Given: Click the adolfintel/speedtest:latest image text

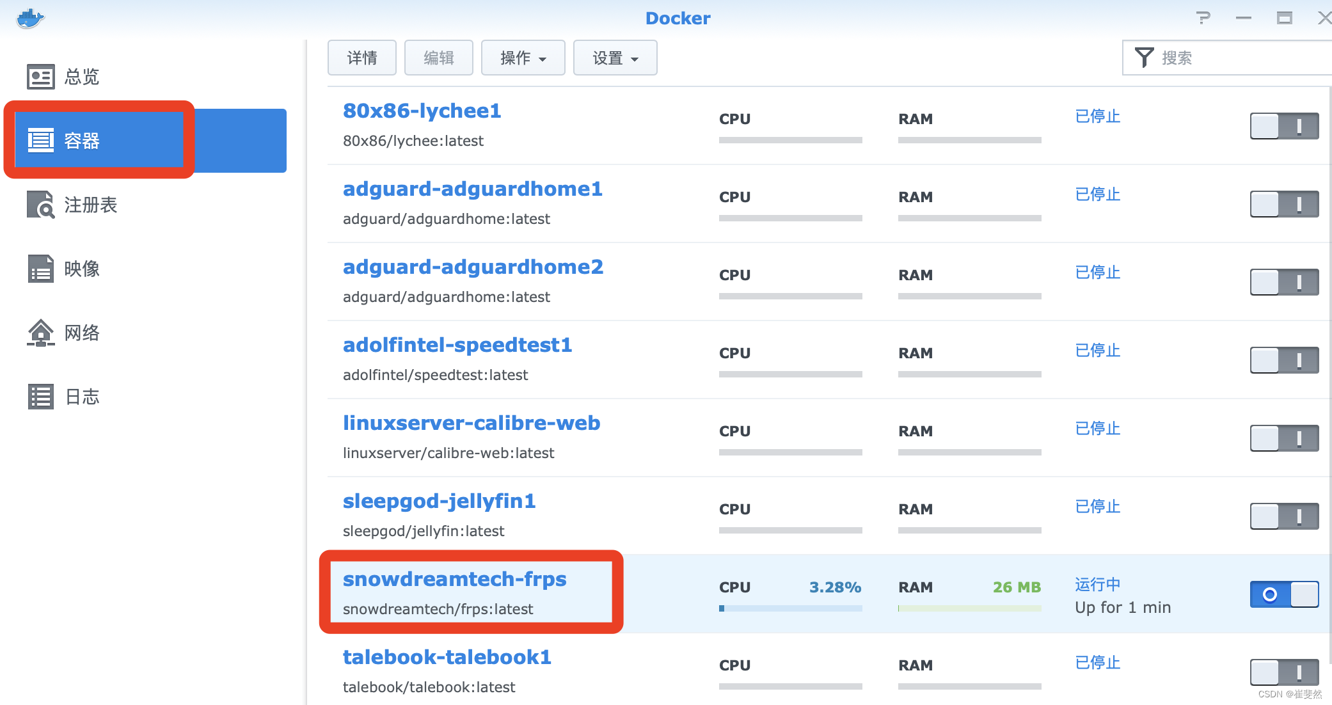Looking at the screenshot, I should (x=436, y=375).
